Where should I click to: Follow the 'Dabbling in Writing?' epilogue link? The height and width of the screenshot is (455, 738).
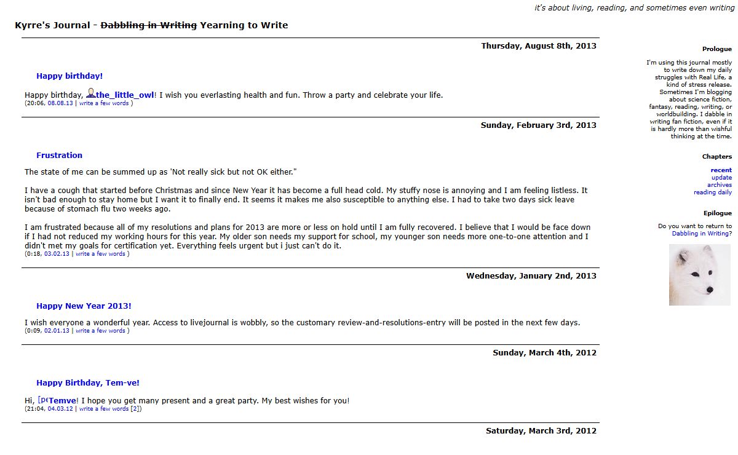click(x=702, y=234)
